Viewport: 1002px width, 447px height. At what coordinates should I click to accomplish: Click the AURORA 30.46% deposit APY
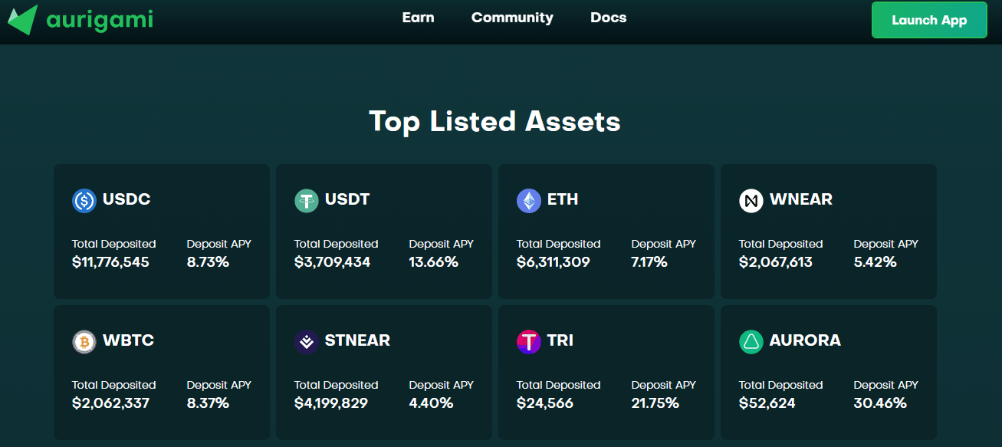tap(879, 403)
